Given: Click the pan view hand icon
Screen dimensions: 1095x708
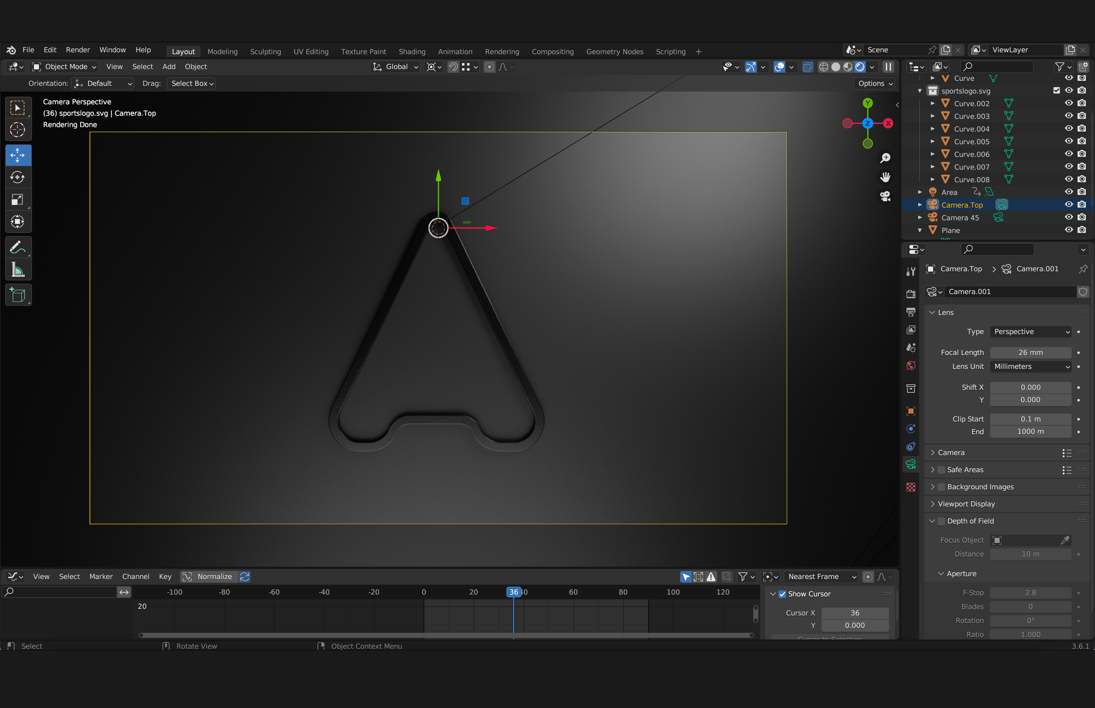Looking at the screenshot, I should (885, 177).
